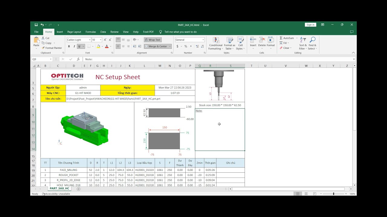The height and width of the screenshot is (217, 387).
Task: Open Cell Styles gallery
Action: point(240,43)
